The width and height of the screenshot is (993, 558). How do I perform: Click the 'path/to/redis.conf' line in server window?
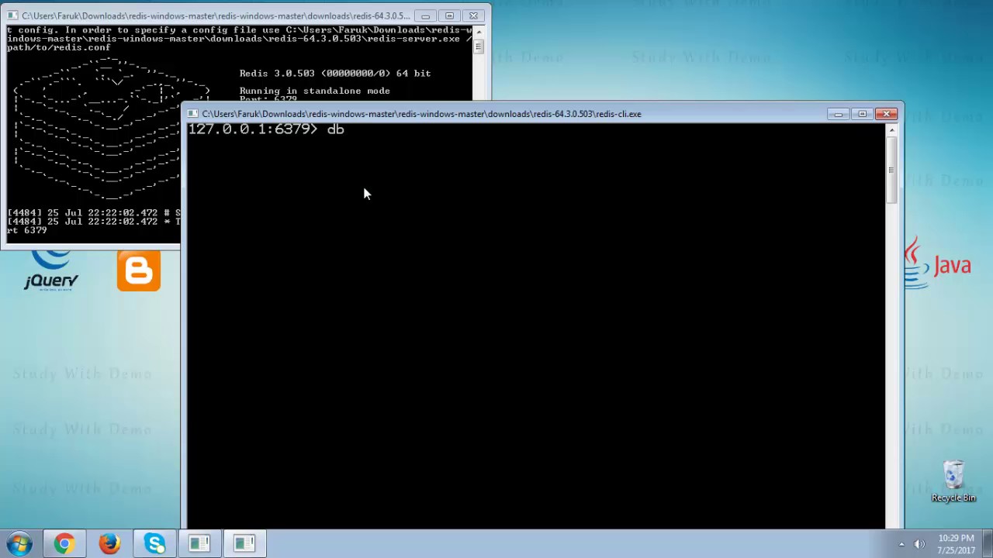[59, 47]
